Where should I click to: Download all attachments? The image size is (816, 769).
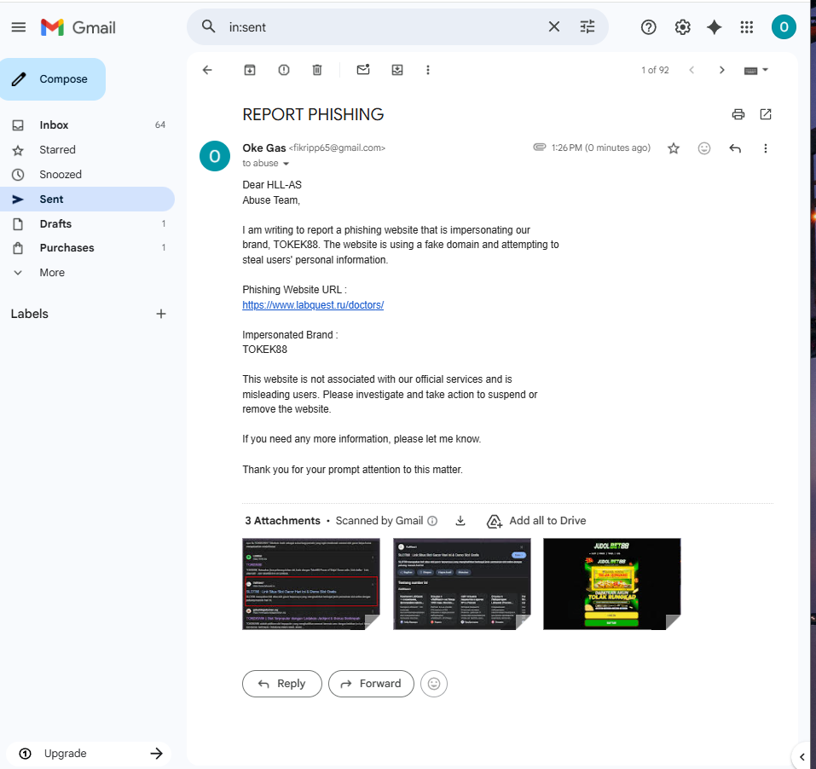point(460,521)
